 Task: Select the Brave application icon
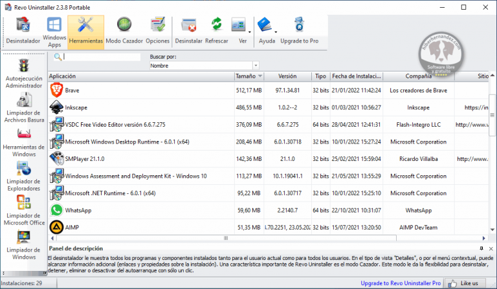coord(56,91)
